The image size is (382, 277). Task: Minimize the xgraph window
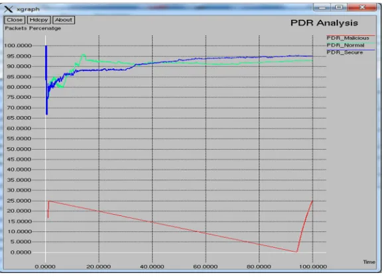(322, 7)
